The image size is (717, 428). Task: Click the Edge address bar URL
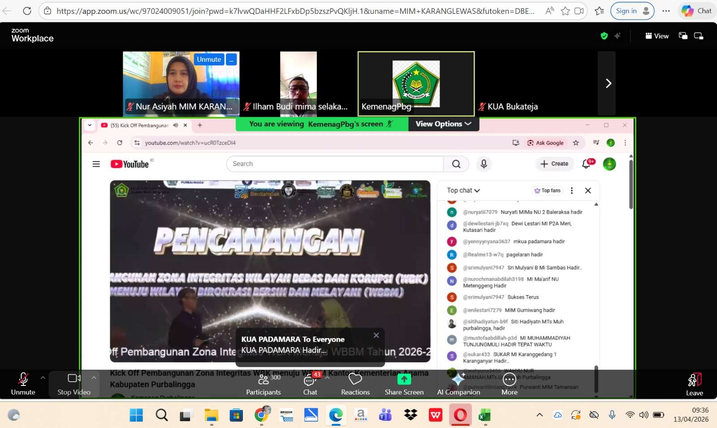coord(295,11)
